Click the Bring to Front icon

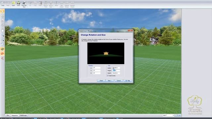(x=46, y=4)
